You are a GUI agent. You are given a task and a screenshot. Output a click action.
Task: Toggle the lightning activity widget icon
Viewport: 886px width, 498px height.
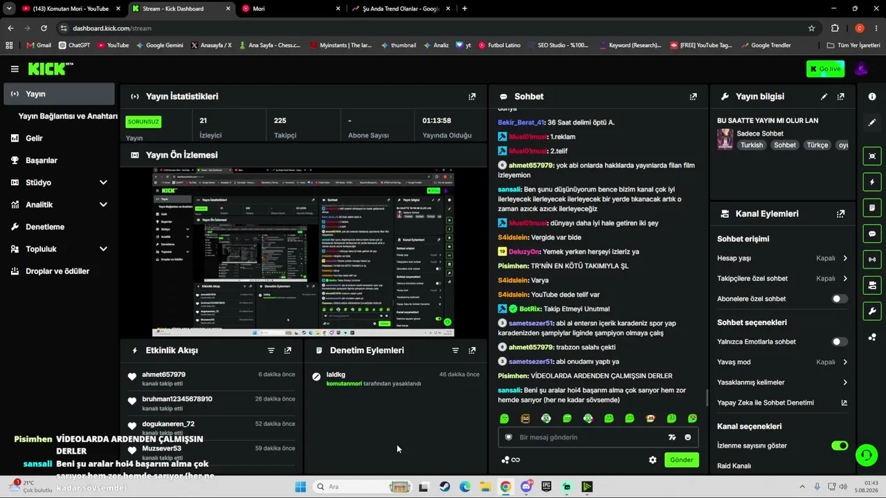click(x=872, y=182)
